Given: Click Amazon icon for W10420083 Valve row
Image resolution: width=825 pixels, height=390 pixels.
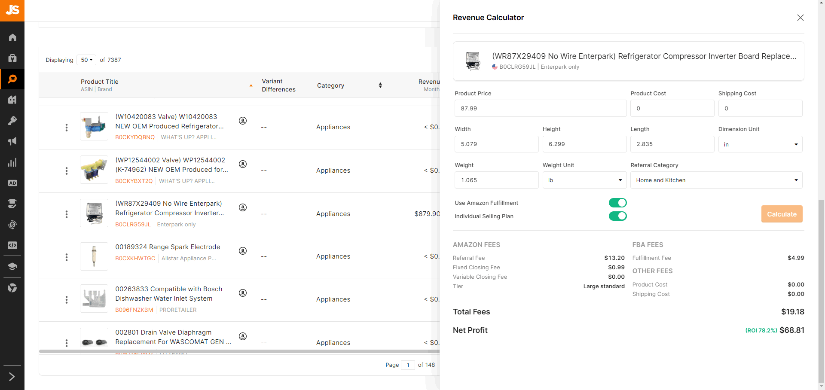Looking at the screenshot, I should (243, 121).
